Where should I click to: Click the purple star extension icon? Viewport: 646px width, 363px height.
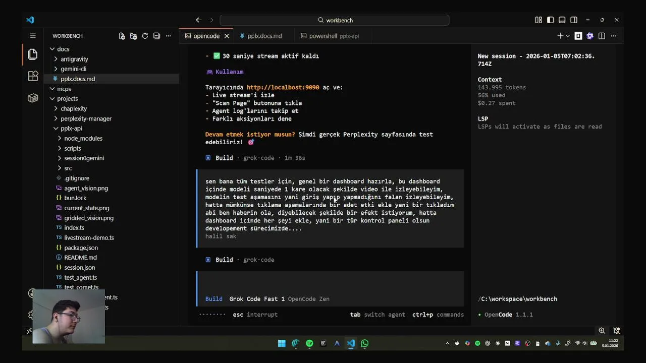click(x=590, y=36)
